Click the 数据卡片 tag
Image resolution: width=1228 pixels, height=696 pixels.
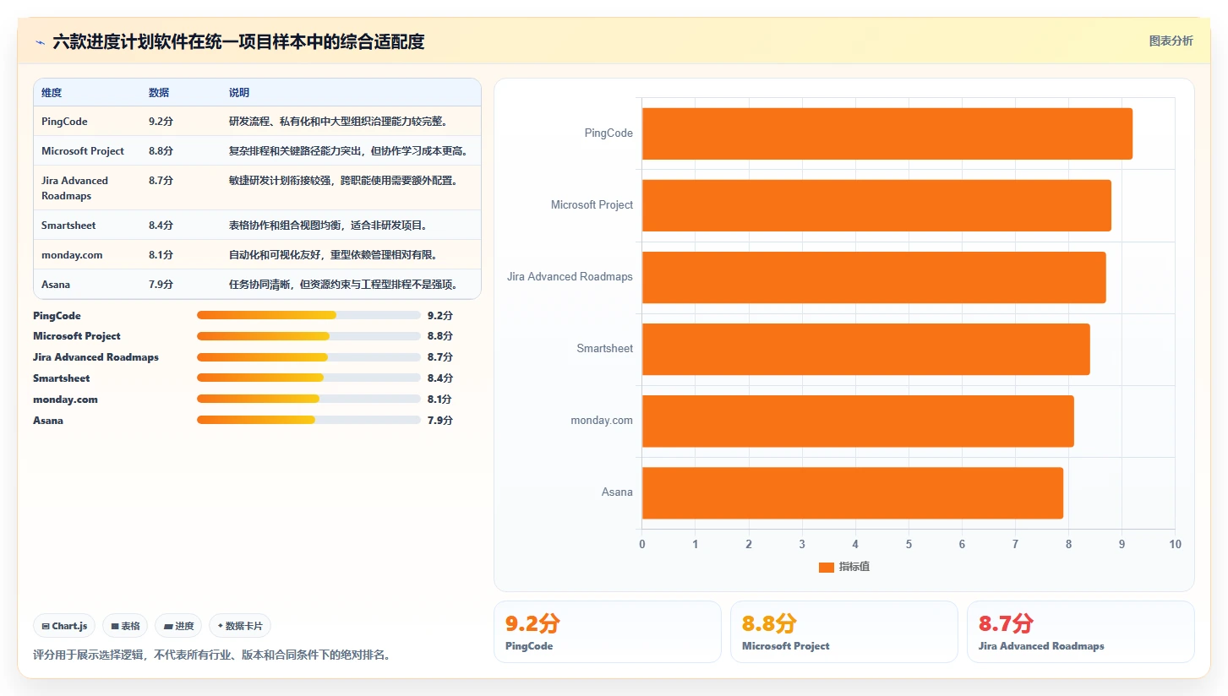click(x=240, y=626)
